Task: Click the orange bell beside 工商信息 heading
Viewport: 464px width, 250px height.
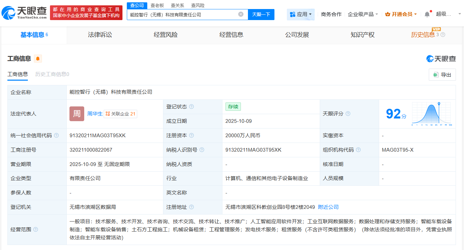Action: pyautogui.click(x=38, y=58)
